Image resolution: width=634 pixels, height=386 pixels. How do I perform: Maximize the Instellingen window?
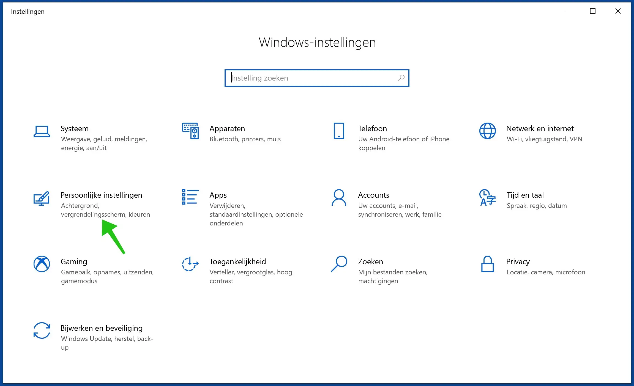click(x=593, y=11)
